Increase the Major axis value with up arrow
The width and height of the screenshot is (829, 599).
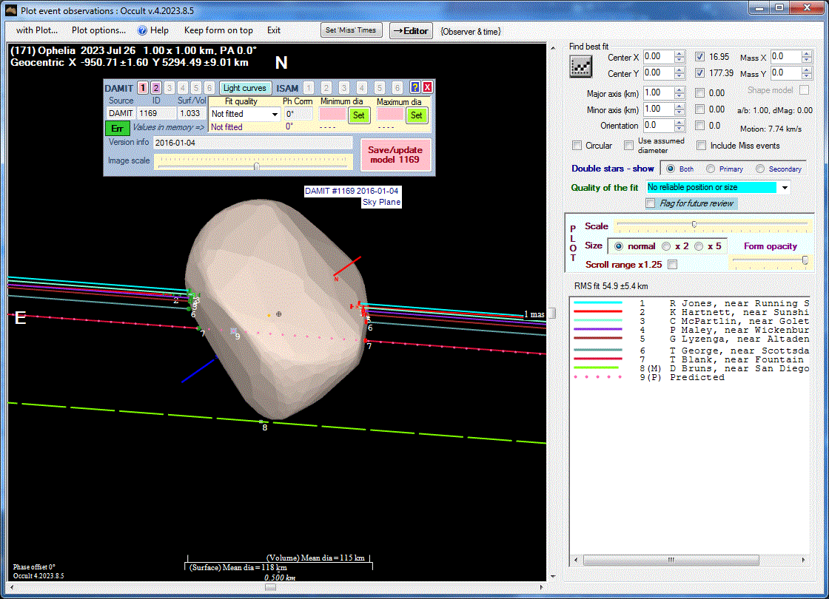tap(679, 89)
